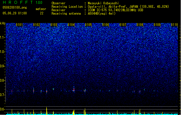Click the A504HB(yagi 4el) antenna text
This screenshot has height=115, width=181.
coord(102,14)
